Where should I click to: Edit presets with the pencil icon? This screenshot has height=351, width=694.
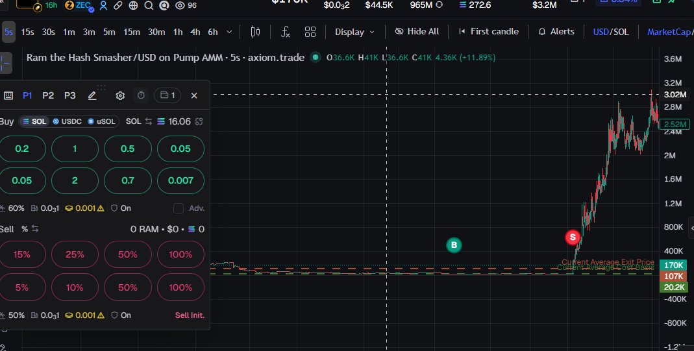click(x=92, y=95)
